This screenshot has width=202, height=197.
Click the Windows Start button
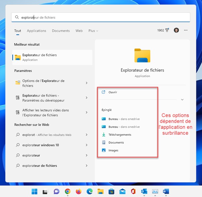click(34, 191)
